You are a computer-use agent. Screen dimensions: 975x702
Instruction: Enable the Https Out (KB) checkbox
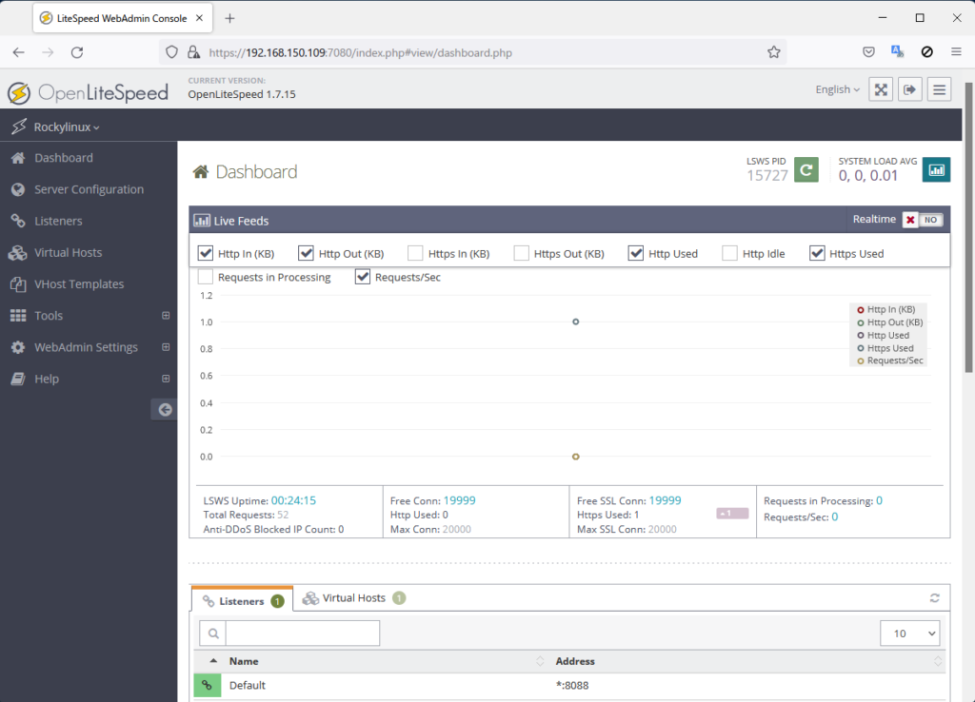[x=522, y=253]
